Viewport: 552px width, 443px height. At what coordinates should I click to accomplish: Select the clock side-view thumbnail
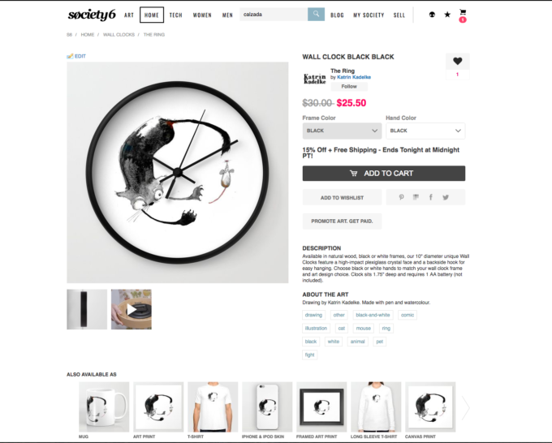click(x=87, y=309)
